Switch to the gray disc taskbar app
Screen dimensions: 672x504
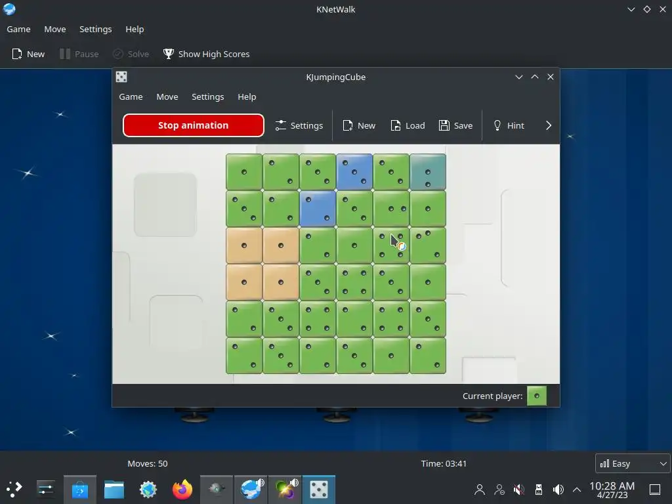[217, 489]
